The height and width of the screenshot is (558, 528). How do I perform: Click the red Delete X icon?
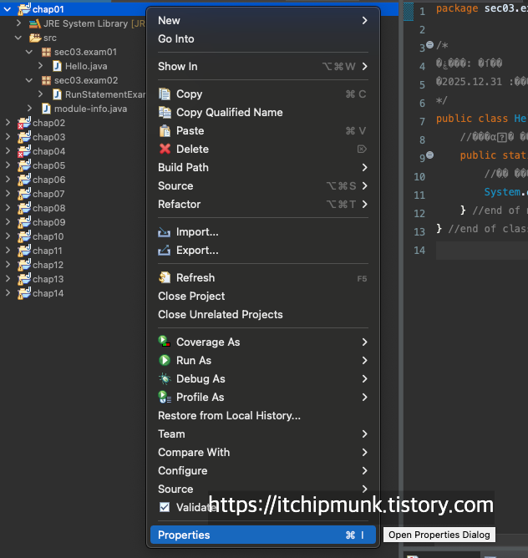coord(165,150)
